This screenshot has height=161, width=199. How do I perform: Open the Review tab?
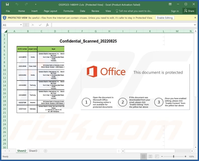(95, 11)
